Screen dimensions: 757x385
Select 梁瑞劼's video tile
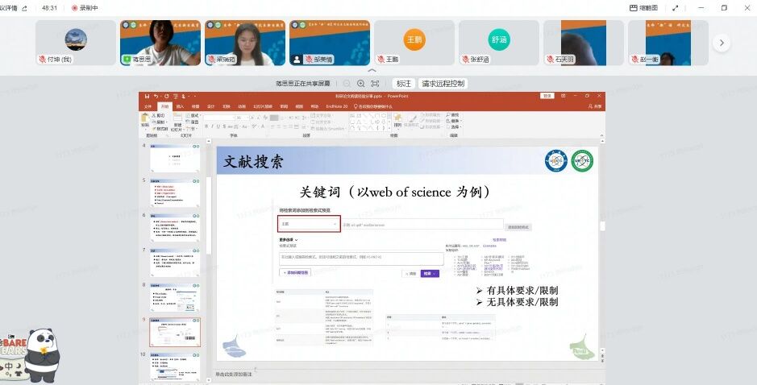point(244,43)
